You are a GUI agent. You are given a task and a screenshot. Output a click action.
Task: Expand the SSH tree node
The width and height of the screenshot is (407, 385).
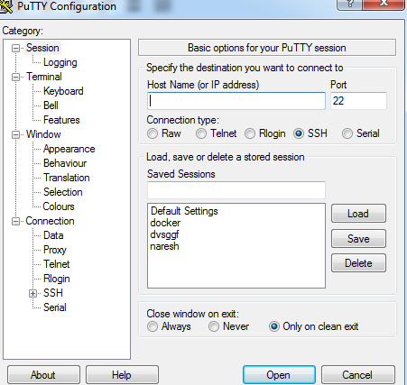pos(32,293)
